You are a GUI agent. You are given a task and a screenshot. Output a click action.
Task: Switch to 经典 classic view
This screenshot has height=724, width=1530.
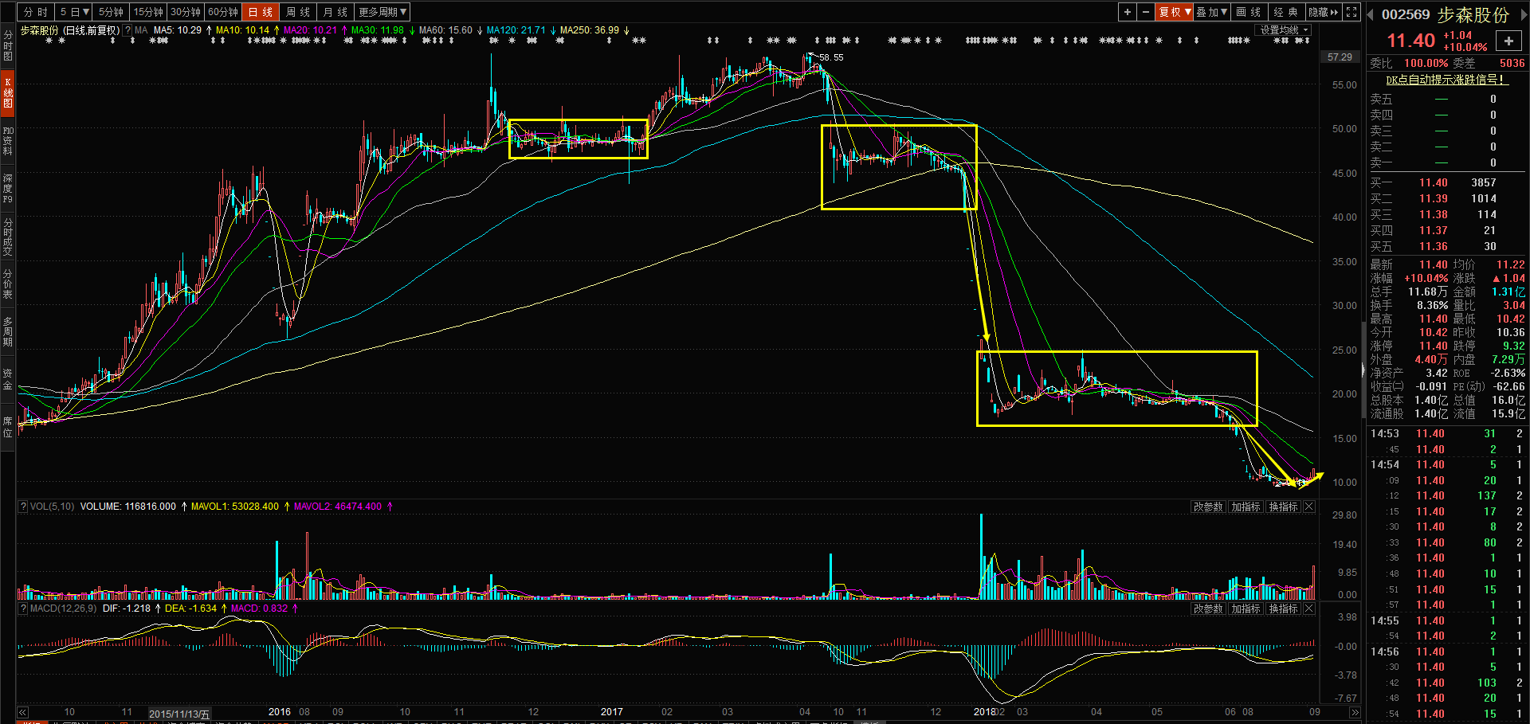pyautogui.click(x=1285, y=12)
